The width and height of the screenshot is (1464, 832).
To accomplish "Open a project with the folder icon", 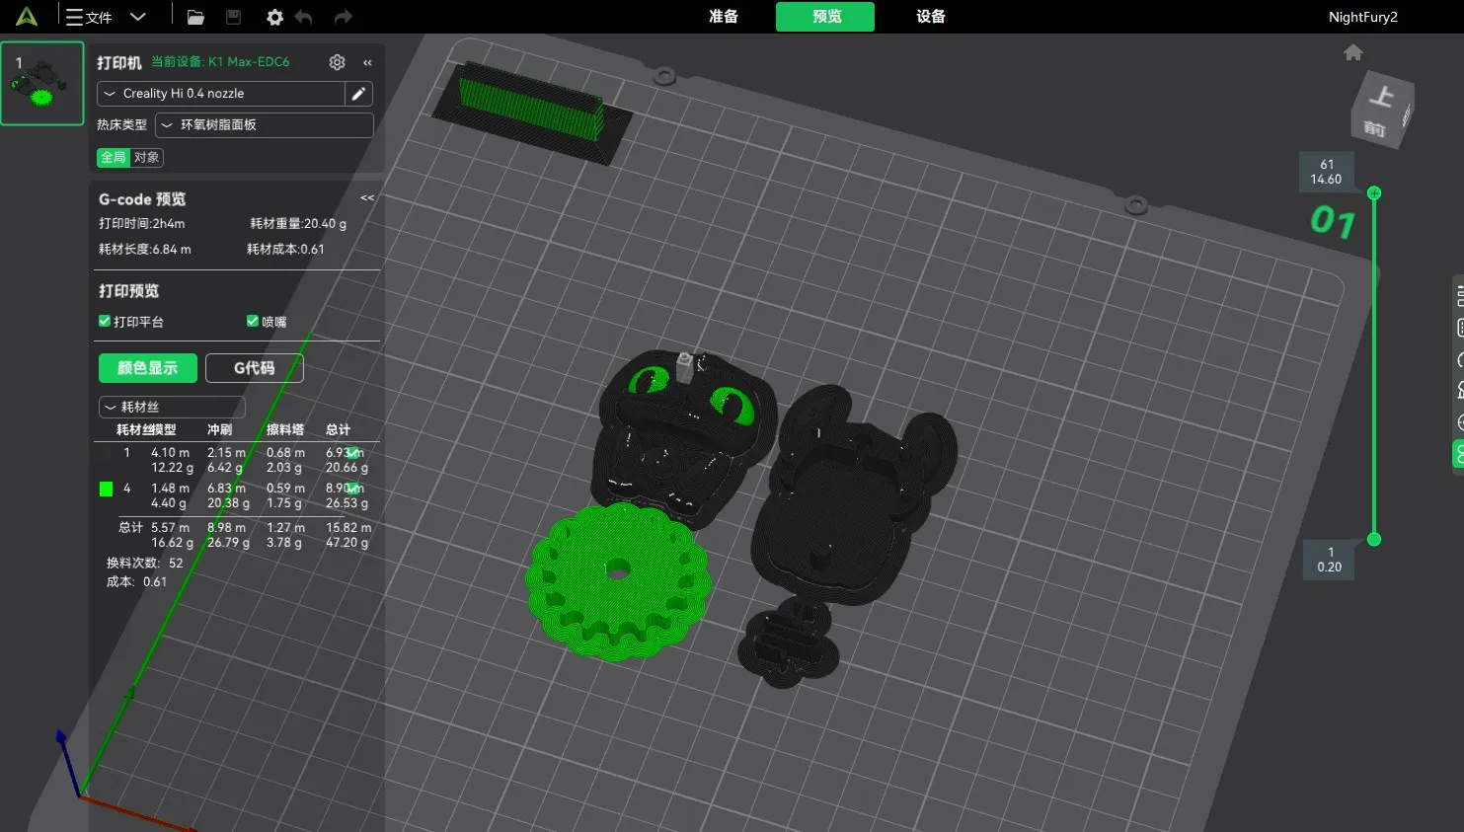I will pos(195,17).
